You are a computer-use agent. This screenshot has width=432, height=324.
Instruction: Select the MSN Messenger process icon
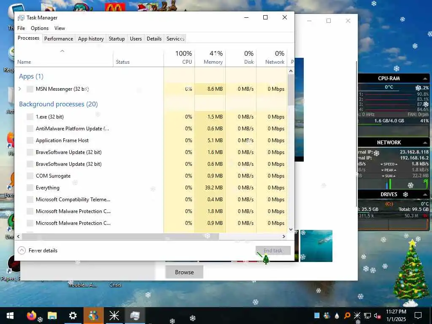coord(30,89)
